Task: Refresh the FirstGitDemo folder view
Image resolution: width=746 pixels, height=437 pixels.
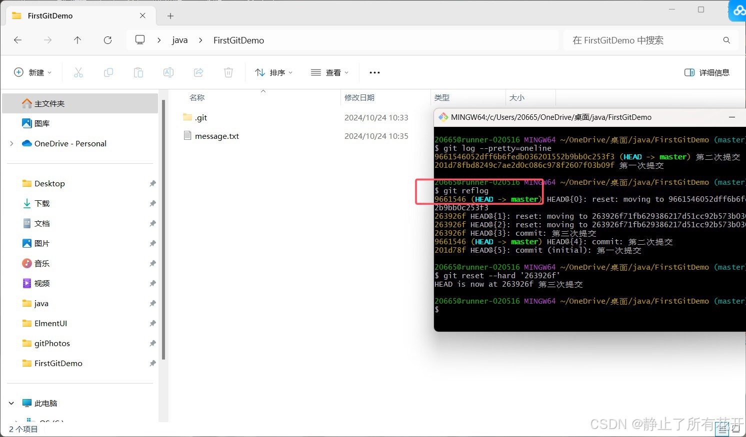Action: (x=107, y=40)
